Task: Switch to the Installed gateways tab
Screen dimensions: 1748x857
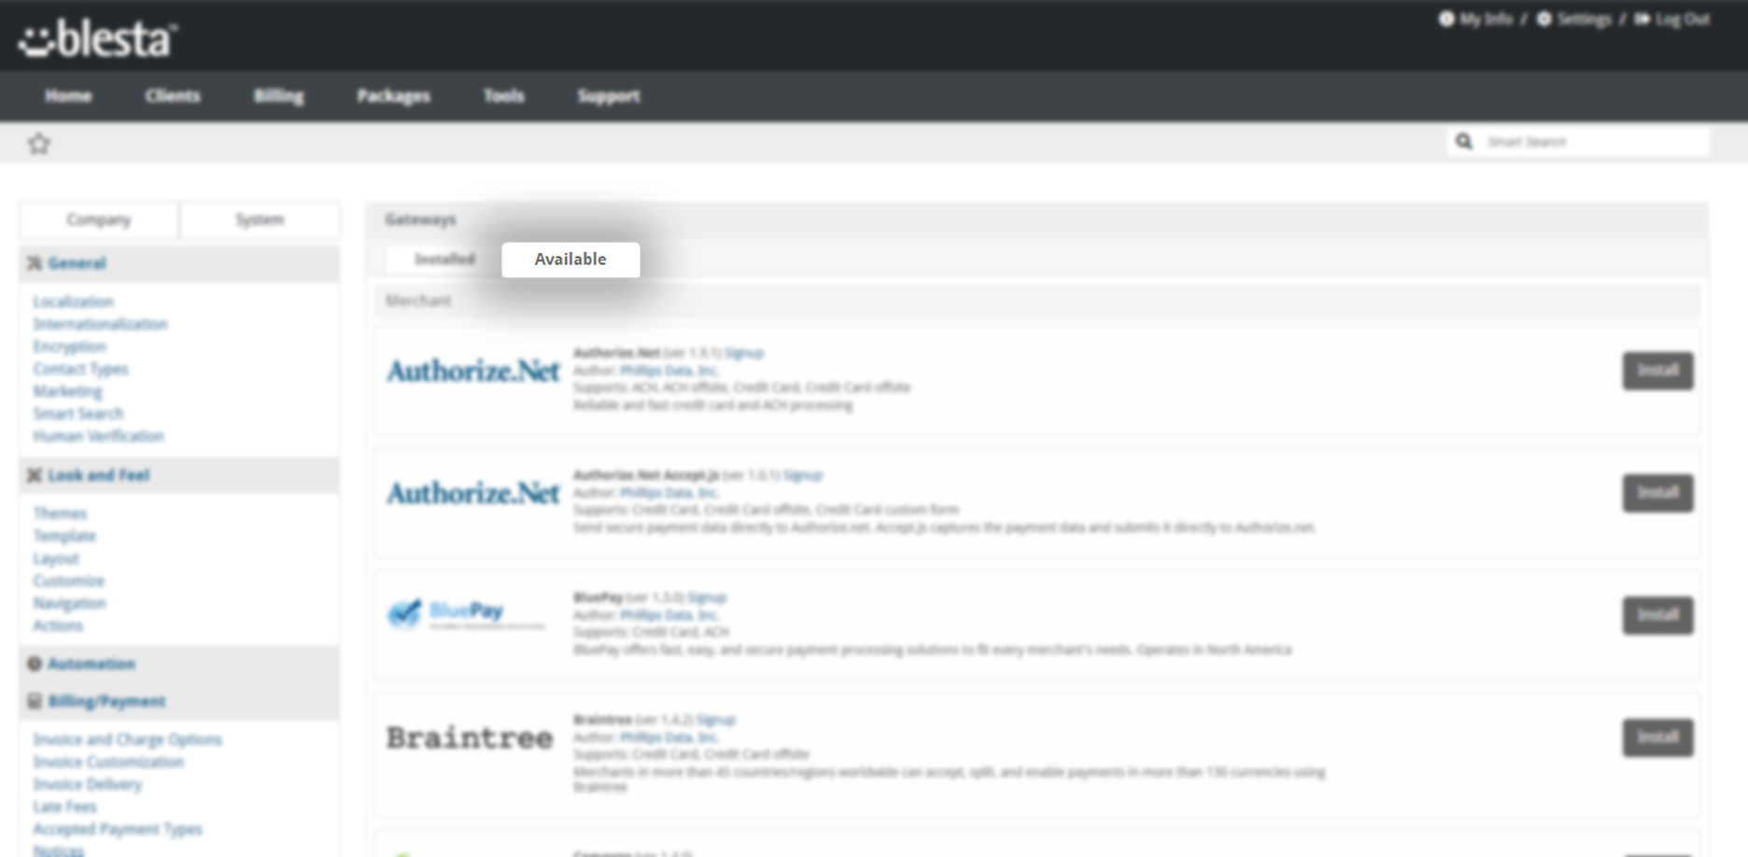Action: [x=444, y=260]
